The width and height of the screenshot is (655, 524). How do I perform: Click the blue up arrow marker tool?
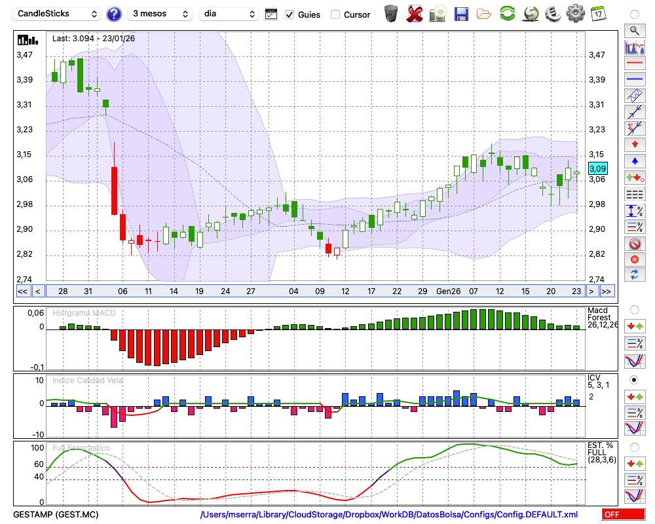[635, 161]
